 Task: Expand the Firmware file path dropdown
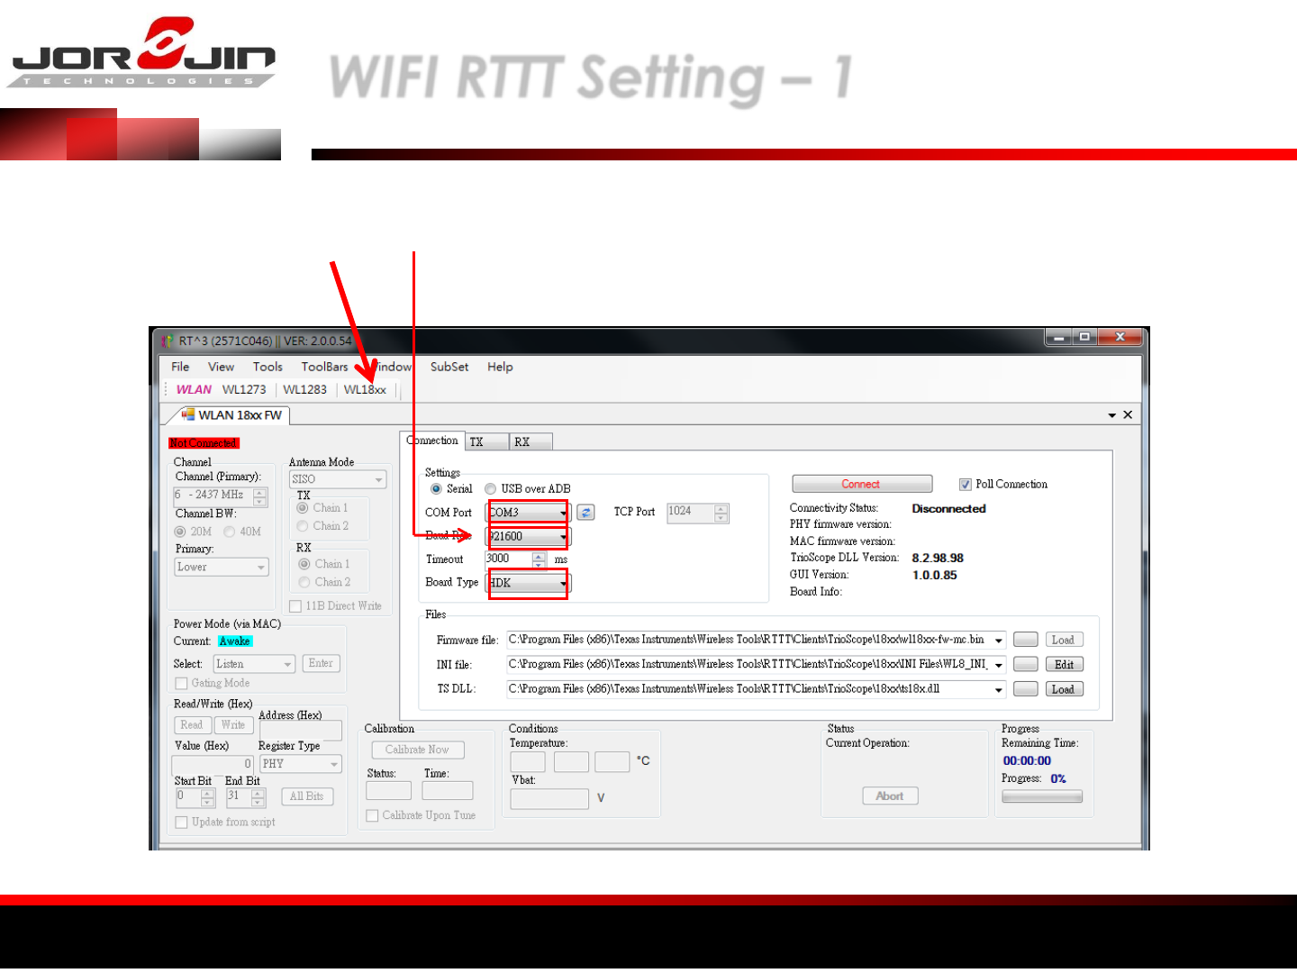[998, 641]
